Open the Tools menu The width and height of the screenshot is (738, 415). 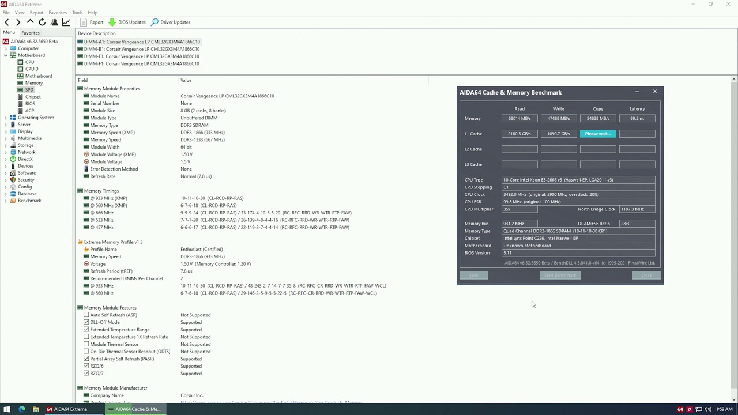click(77, 12)
